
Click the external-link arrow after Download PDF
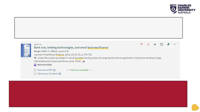pyautogui.click(x=54, y=70)
